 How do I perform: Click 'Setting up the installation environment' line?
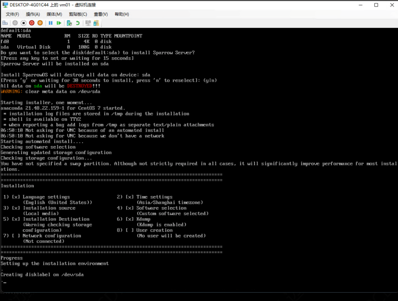[x=55, y=264]
